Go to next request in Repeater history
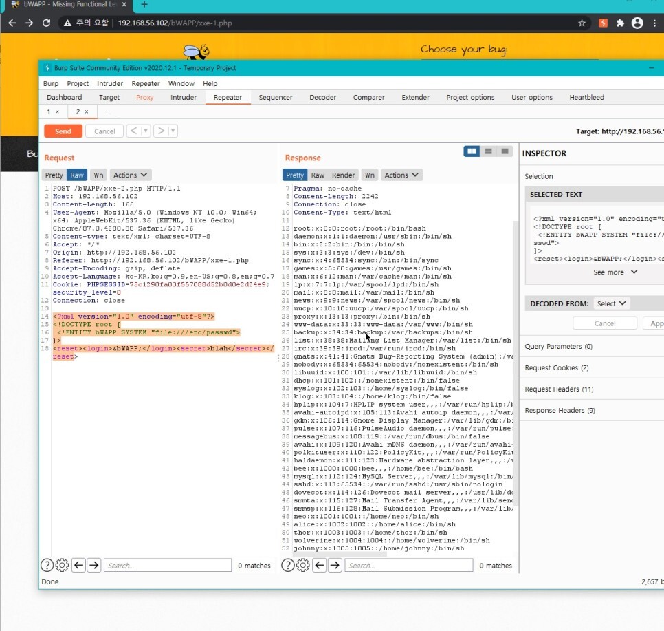This screenshot has width=664, height=631. (x=161, y=131)
